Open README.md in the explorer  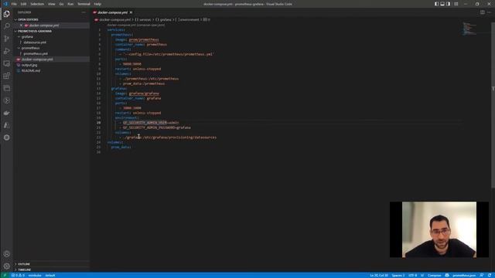coord(31,70)
